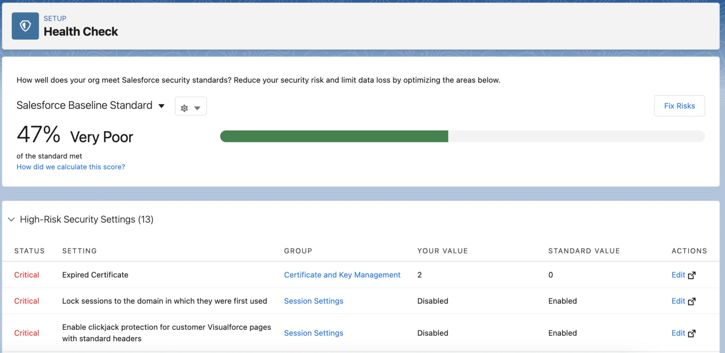Click the external-link icon beside Expired Certificate Edit
The width and height of the screenshot is (725, 353).
[x=692, y=275]
